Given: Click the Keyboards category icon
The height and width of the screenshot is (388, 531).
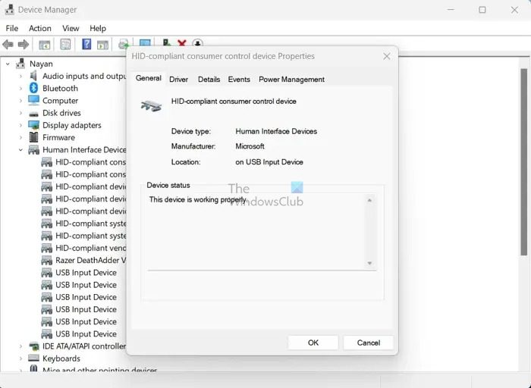Looking at the screenshot, I should [33, 358].
